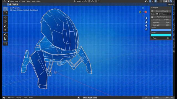Image resolution: width=177 pixels, height=99 pixels.
Task: Open the Select menu
Action: (28, 1)
